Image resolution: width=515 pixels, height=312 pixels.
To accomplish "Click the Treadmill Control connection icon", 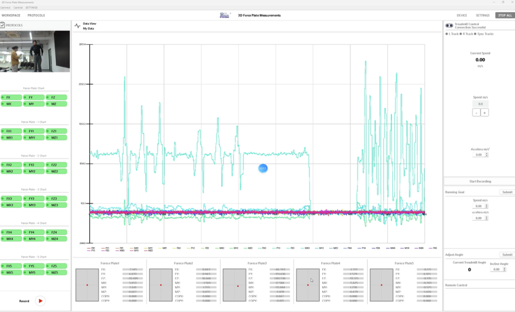I will 449,25.
